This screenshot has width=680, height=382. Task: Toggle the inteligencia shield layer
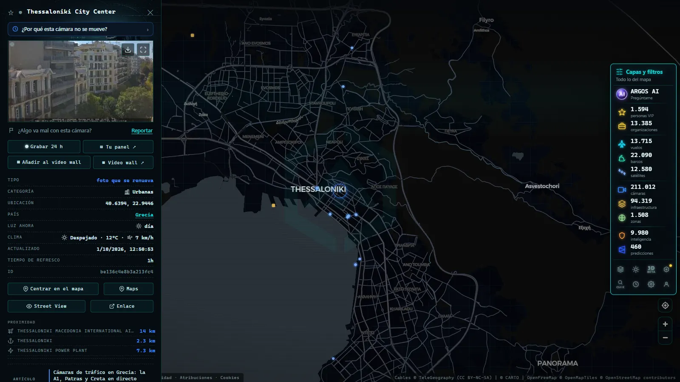click(x=643, y=236)
